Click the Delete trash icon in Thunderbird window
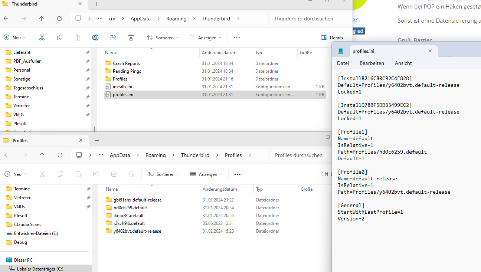This screenshot has width=481, height=272. pyautogui.click(x=131, y=37)
